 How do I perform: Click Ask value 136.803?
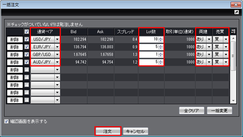point(107,47)
